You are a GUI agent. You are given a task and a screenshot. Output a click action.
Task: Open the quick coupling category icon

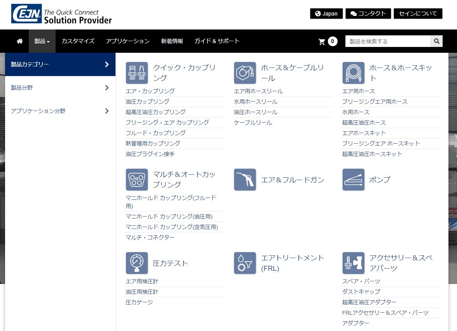point(137,73)
